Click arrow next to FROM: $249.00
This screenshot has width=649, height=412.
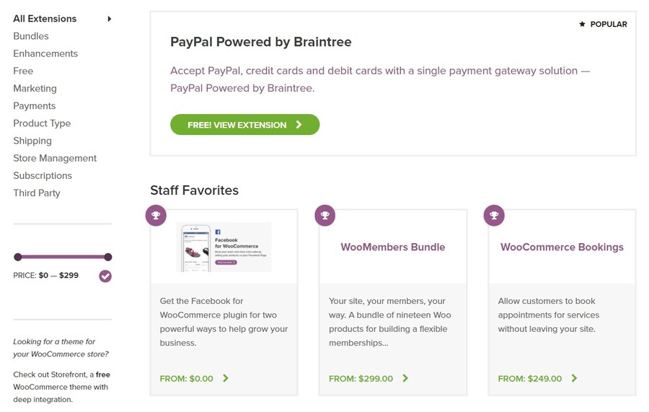pyautogui.click(x=574, y=378)
